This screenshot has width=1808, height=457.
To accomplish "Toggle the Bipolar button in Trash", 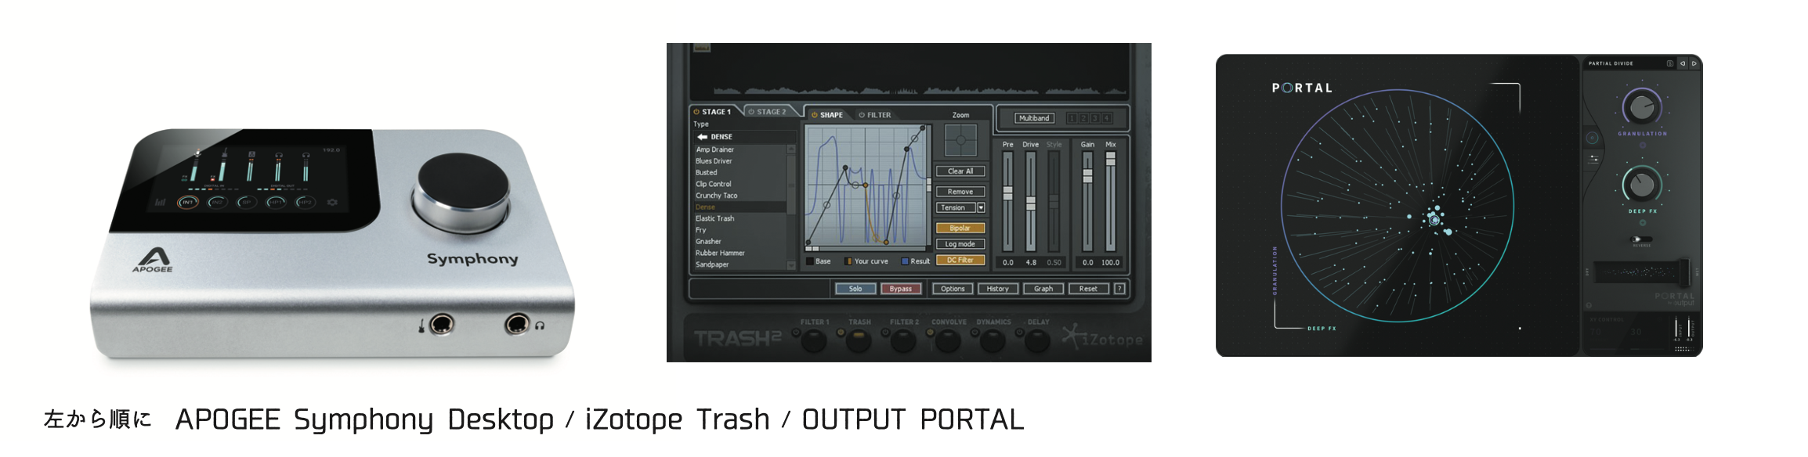I will [960, 228].
